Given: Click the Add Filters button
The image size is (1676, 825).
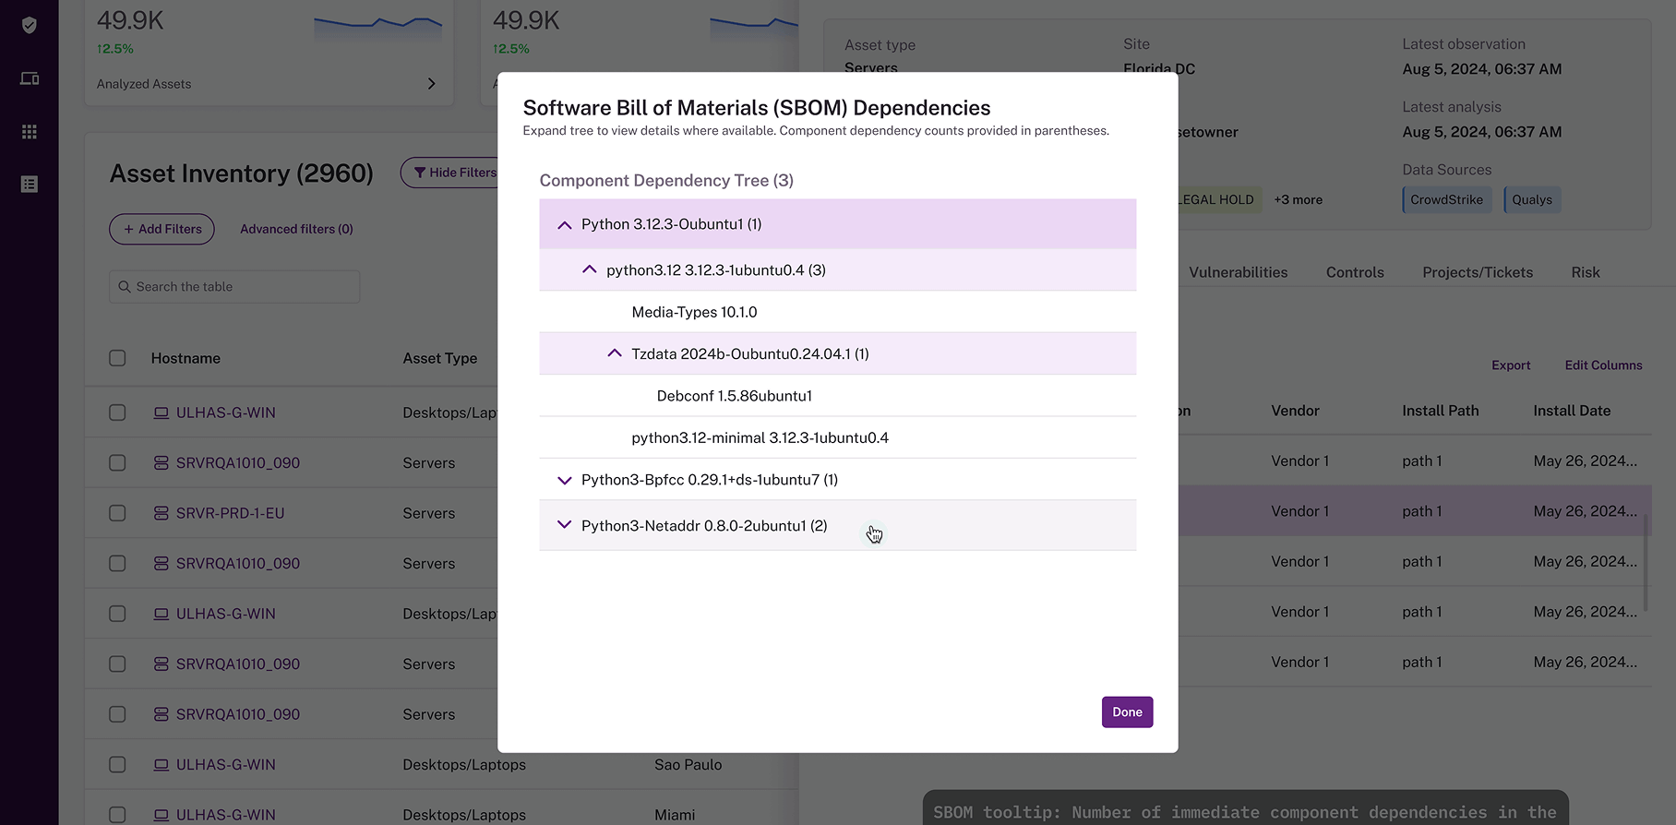Looking at the screenshot, I should point(162,229).
